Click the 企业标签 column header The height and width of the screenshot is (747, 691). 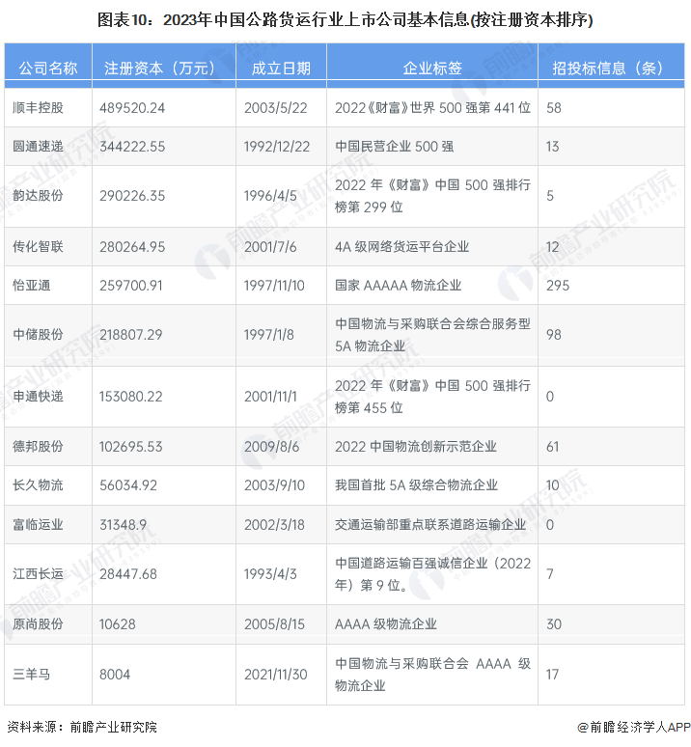432,68
